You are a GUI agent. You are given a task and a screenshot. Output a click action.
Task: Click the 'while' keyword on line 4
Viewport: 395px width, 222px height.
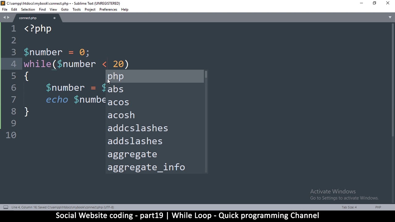tap(37, 64)
